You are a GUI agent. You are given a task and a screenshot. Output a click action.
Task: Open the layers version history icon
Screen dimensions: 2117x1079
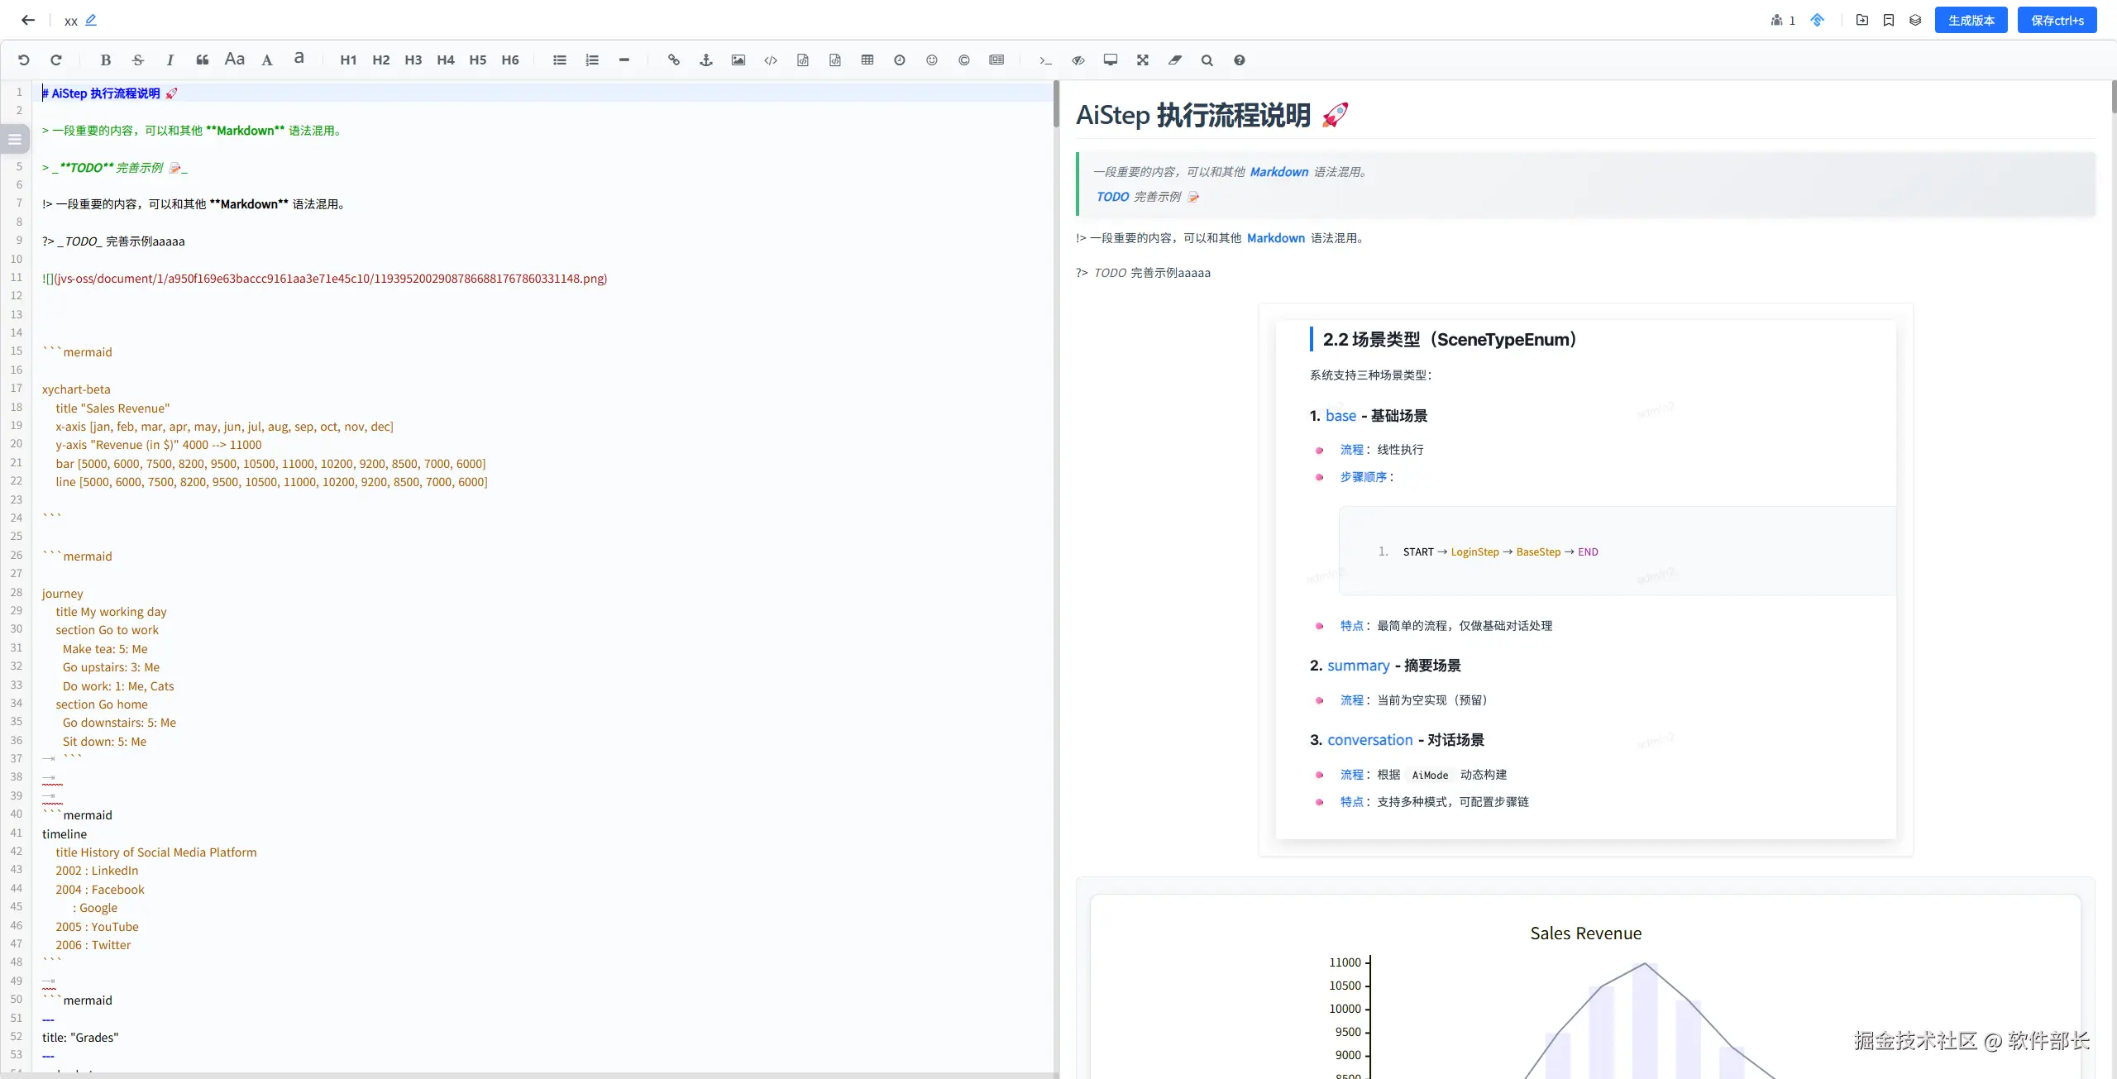click(1915, 20)
